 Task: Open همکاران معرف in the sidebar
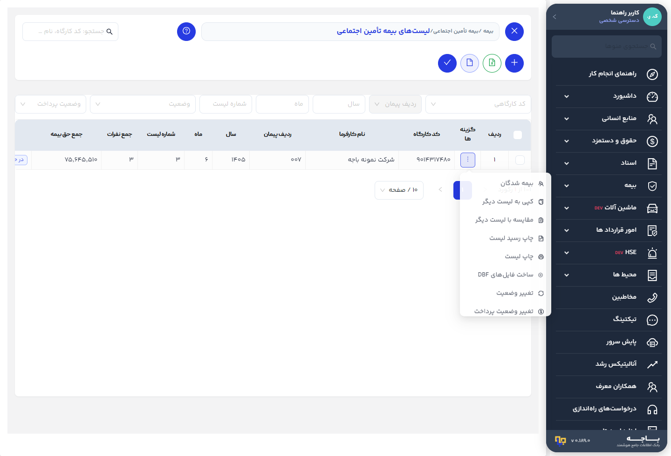[609, 387]
